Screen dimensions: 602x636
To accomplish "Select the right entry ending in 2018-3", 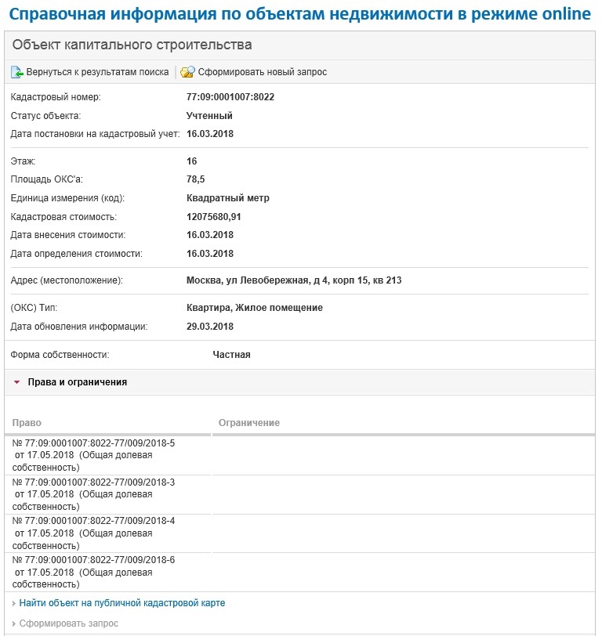I will [x=93, y=493].
